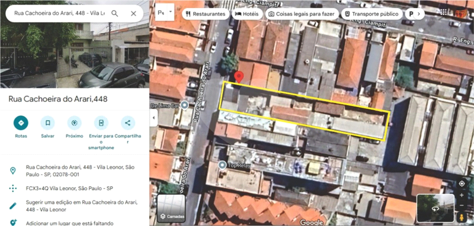Viewport: 474px width, 226px height.
Task: Share the location via Compartilhar icon
Action: (x=128, y=123)
